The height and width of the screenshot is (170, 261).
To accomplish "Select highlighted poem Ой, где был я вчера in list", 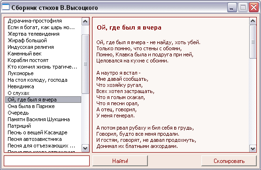I will click(43, 100).
